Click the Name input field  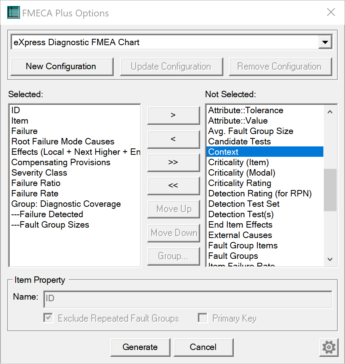click(x=188, y=299)
